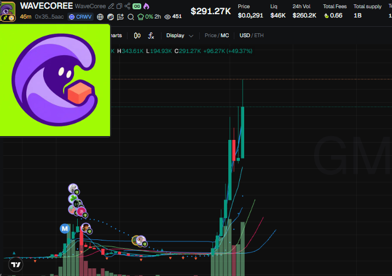Click the purple flame icon
Viewport: 392px width, 276px height.
(146, 6)
